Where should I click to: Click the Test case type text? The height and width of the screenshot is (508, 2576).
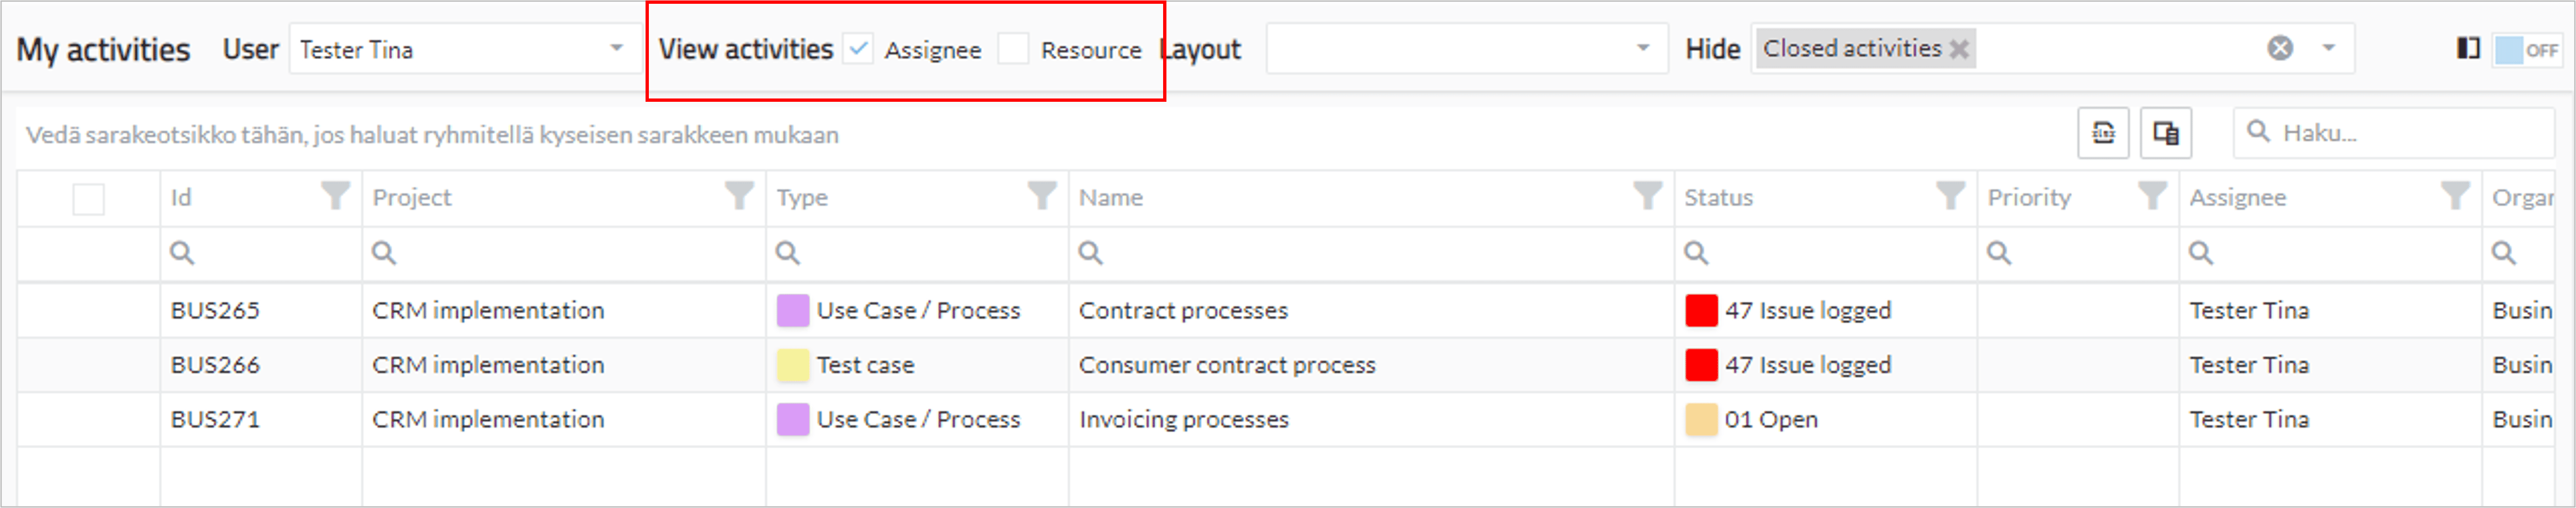[x=865, y=365]
